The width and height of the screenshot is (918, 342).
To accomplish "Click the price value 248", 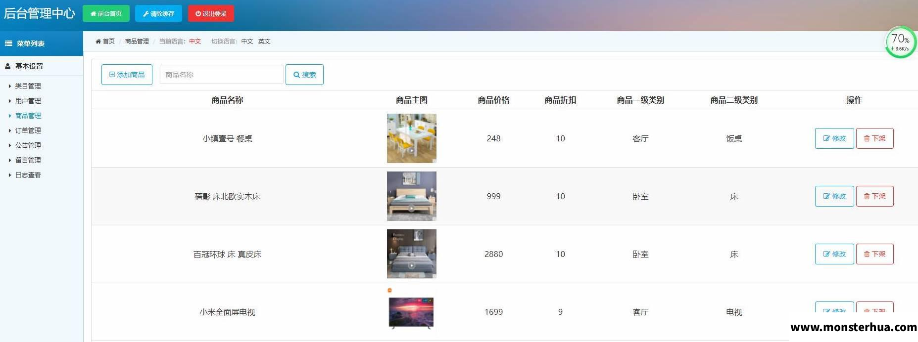I will click(x=493, y=139).
